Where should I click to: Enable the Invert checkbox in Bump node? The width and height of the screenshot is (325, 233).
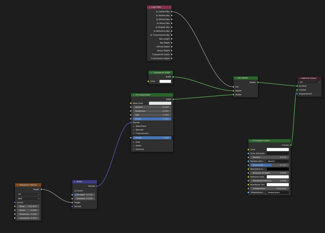click(75, 191)
